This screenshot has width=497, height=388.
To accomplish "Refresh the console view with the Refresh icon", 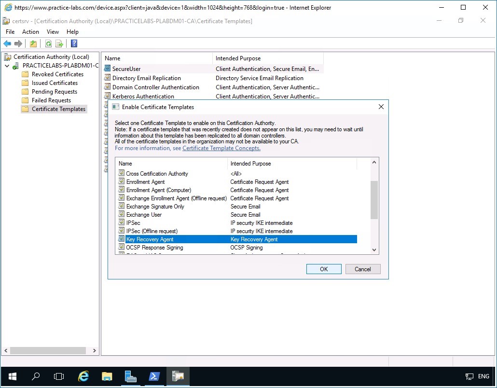I will pyautogui.click(x=48, y=43).
